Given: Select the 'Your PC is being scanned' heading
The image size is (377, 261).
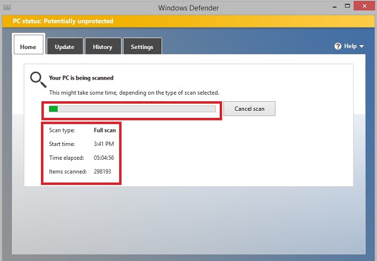Looking at the screenshot, I should [x=81, y=78].
